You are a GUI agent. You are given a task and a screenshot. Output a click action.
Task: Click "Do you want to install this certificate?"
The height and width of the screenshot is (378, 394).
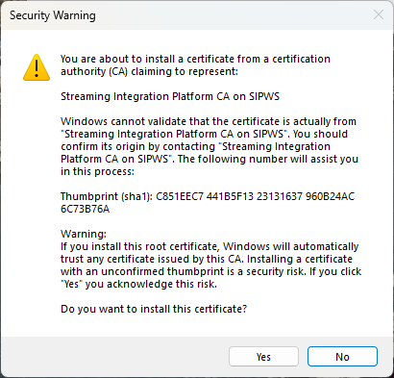coord(154,309)
